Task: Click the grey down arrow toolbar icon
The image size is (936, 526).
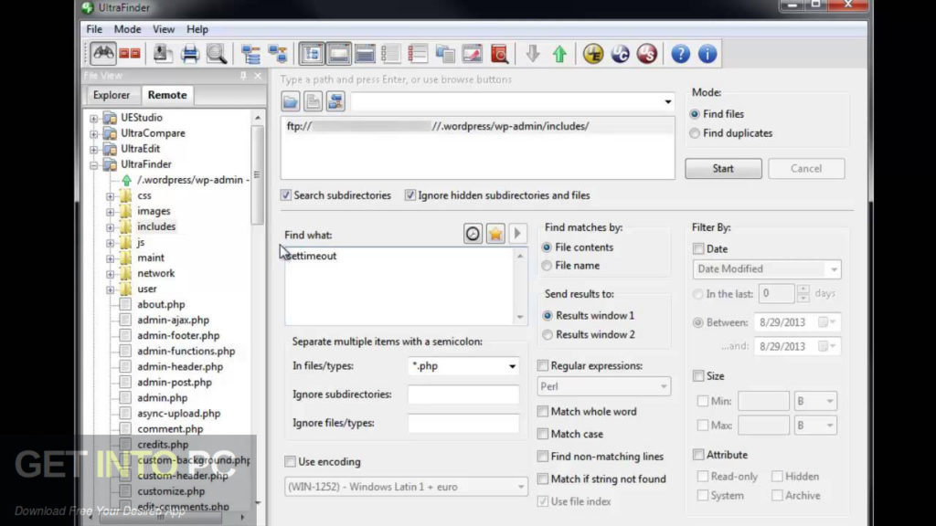Action: point(533,54)
